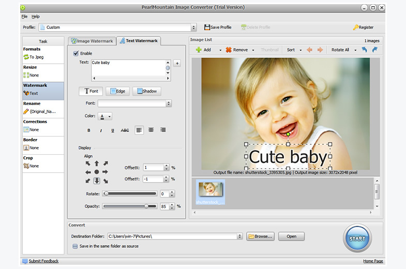
Task: Open the Profile dropdown list
Action: tap(193, 27)
